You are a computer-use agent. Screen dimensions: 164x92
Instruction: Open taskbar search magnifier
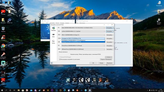coord(6,90)
